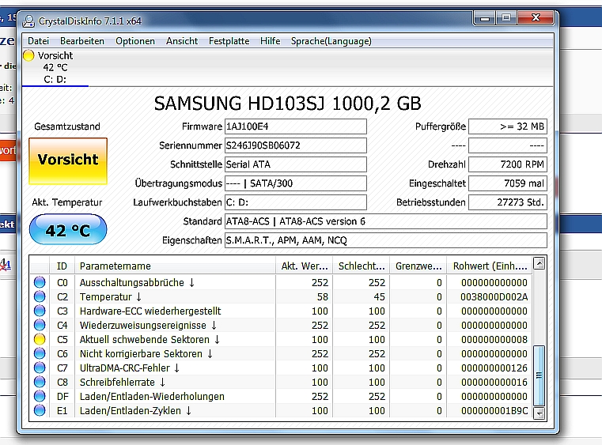Select the Hardware-ECC wiederhergestellt row
Screen dimensions: 602x445
point(150,311)
